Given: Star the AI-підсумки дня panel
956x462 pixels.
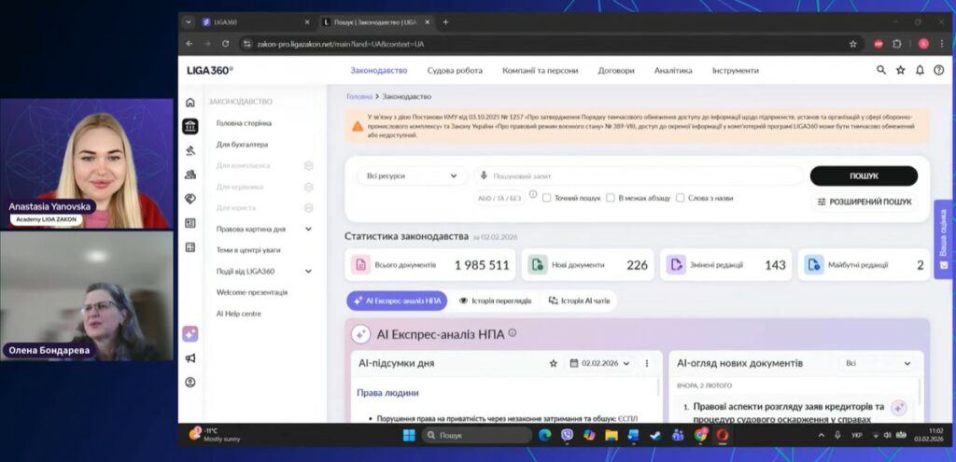Looking at the screenshot, I should click(x=553, y=363).
